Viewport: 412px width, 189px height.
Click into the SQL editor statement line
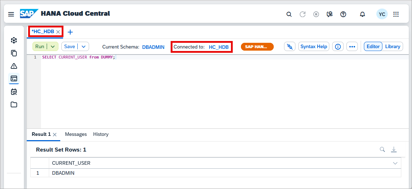tap(78, 57)
